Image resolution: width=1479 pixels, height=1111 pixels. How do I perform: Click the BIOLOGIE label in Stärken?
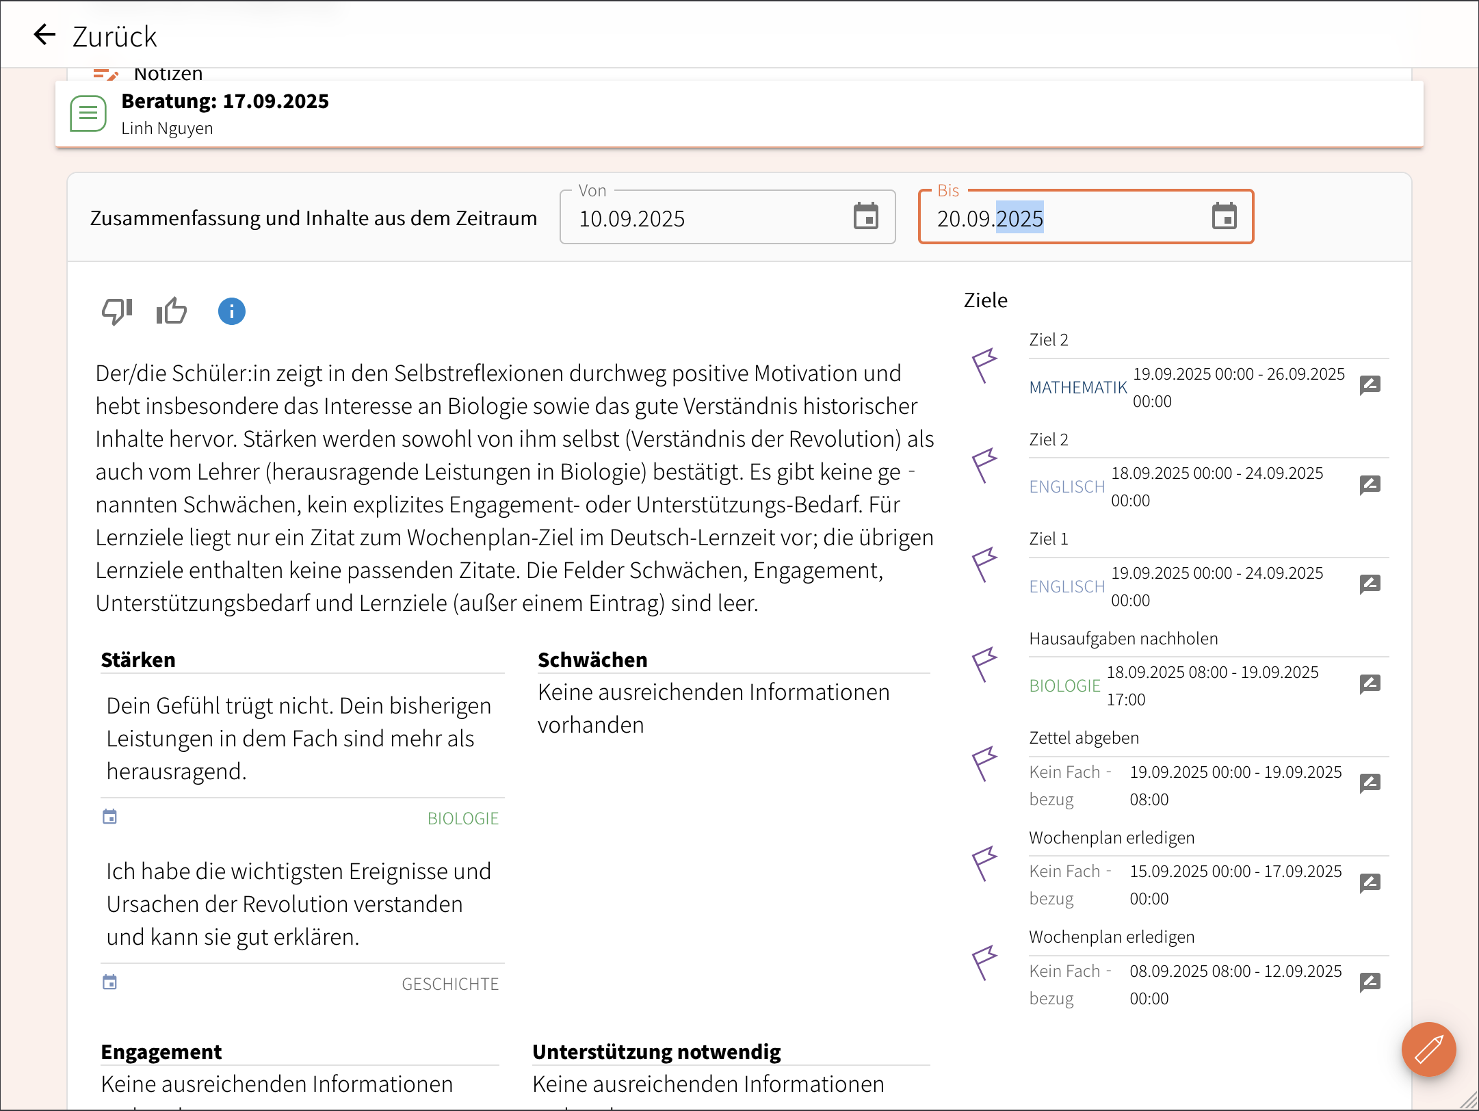(462, 818)
